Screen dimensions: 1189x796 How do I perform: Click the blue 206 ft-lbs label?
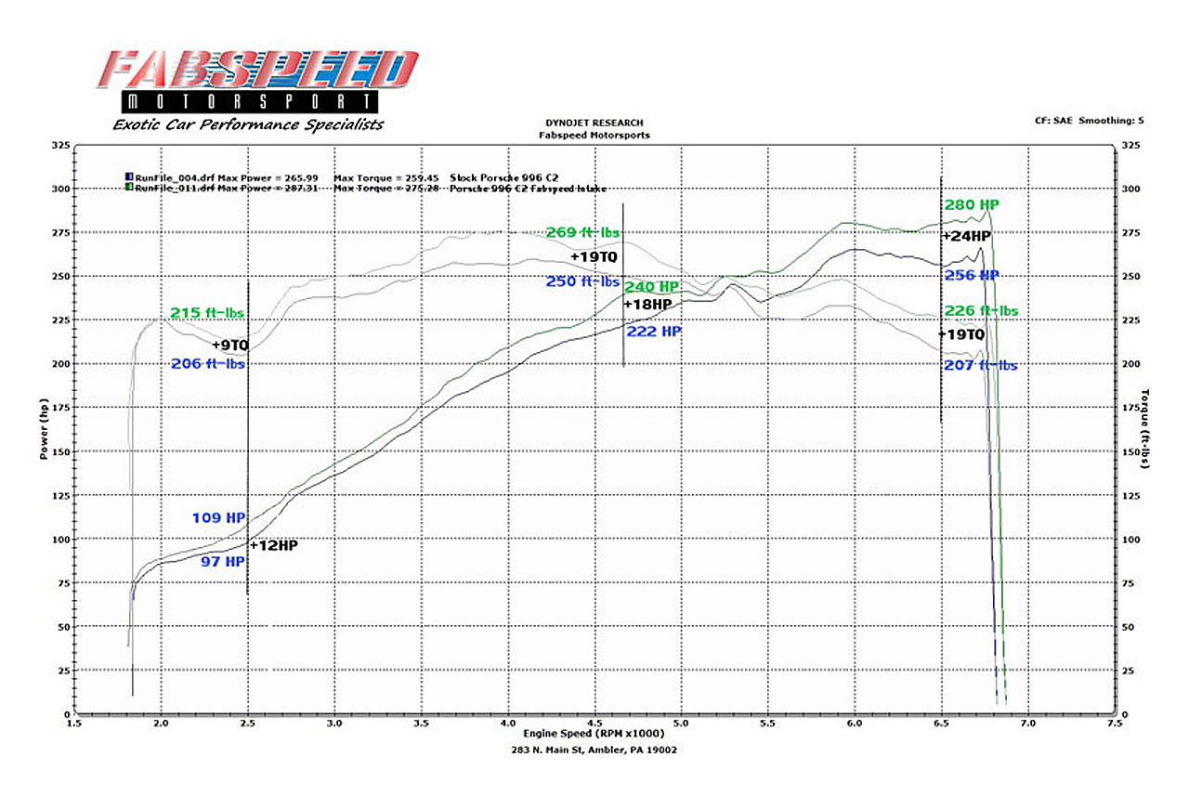[x=208, y=364]
